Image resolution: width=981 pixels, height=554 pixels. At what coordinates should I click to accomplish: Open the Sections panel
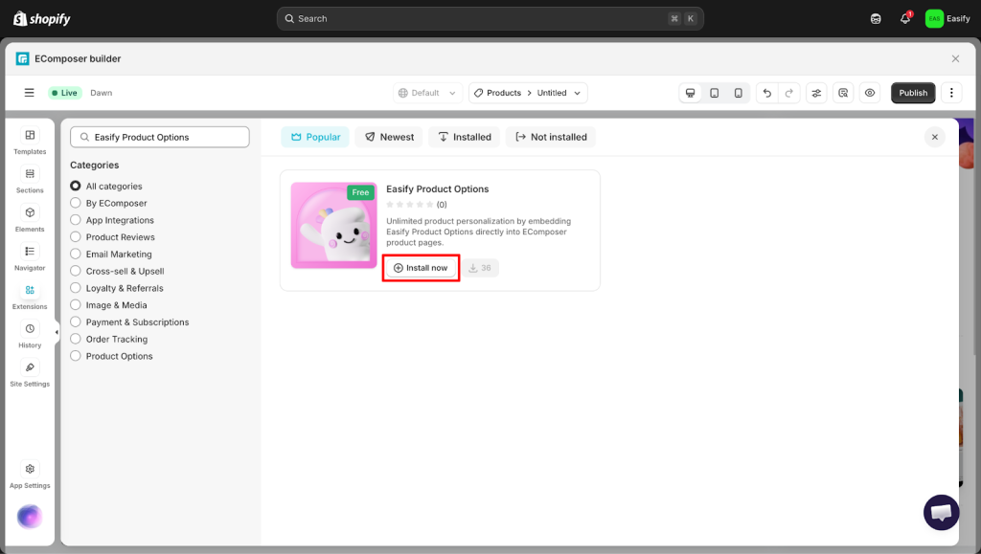pos(30,180)
